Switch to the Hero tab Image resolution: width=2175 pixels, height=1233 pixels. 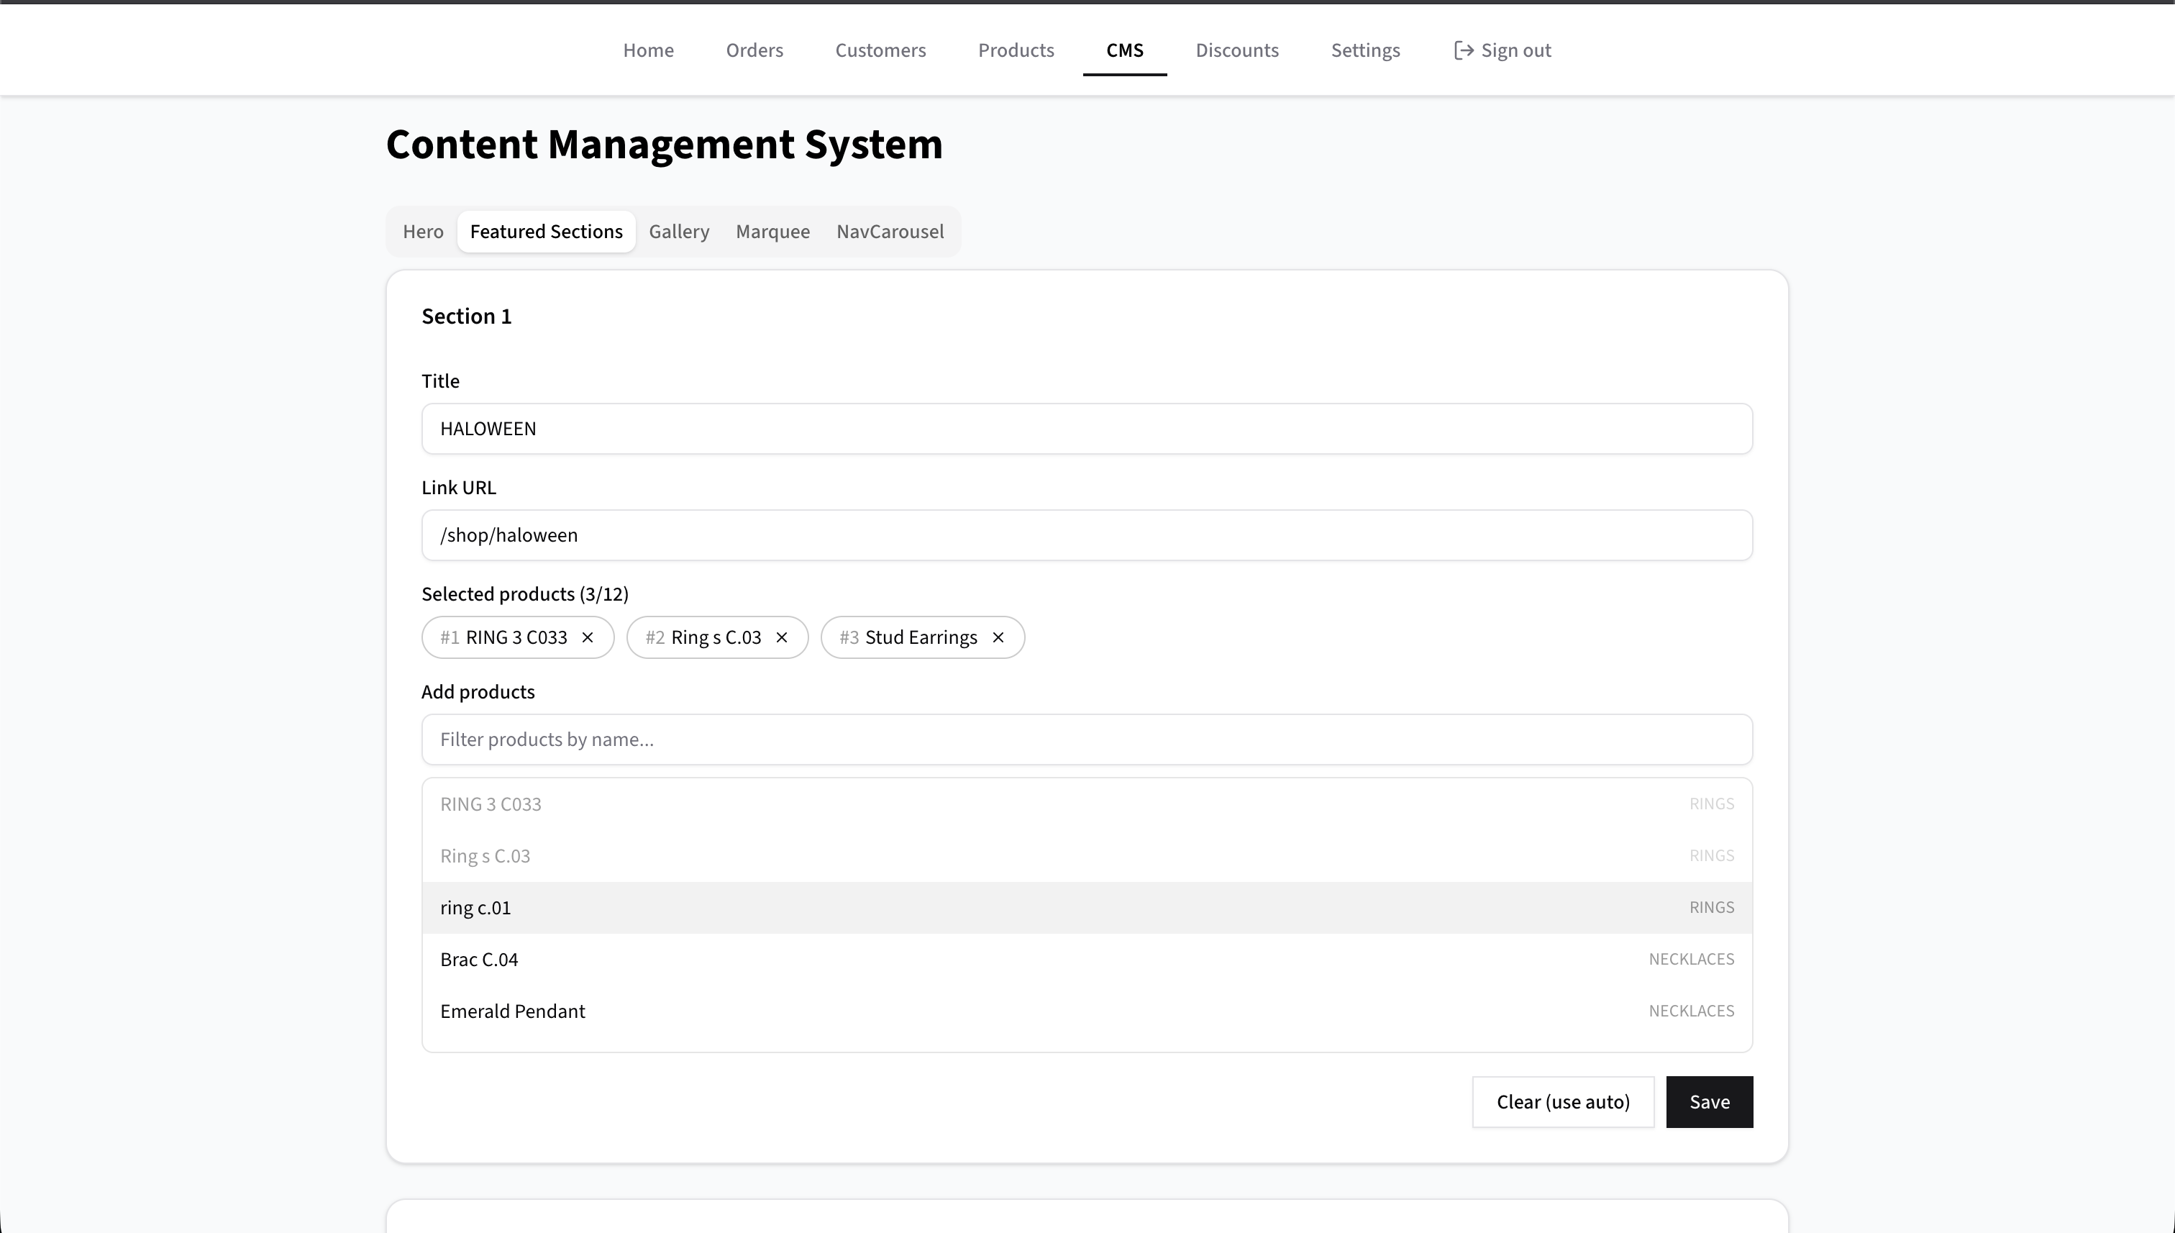point(422,232)
